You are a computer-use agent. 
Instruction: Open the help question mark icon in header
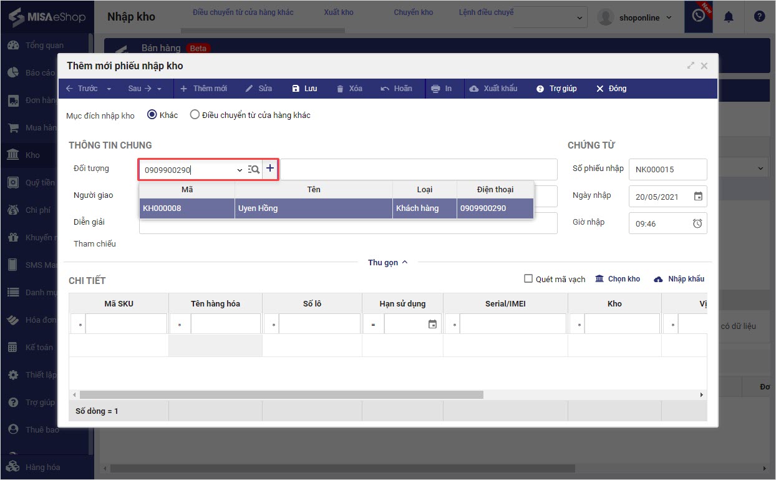tap(759, 17)
